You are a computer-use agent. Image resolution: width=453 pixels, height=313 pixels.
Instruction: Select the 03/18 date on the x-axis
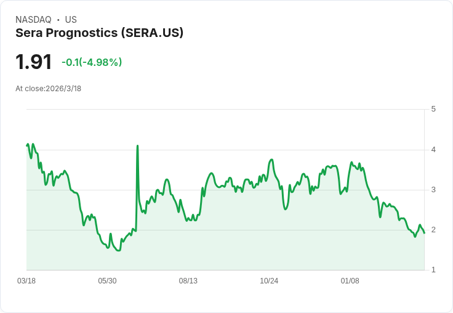[x=26, y=281]
